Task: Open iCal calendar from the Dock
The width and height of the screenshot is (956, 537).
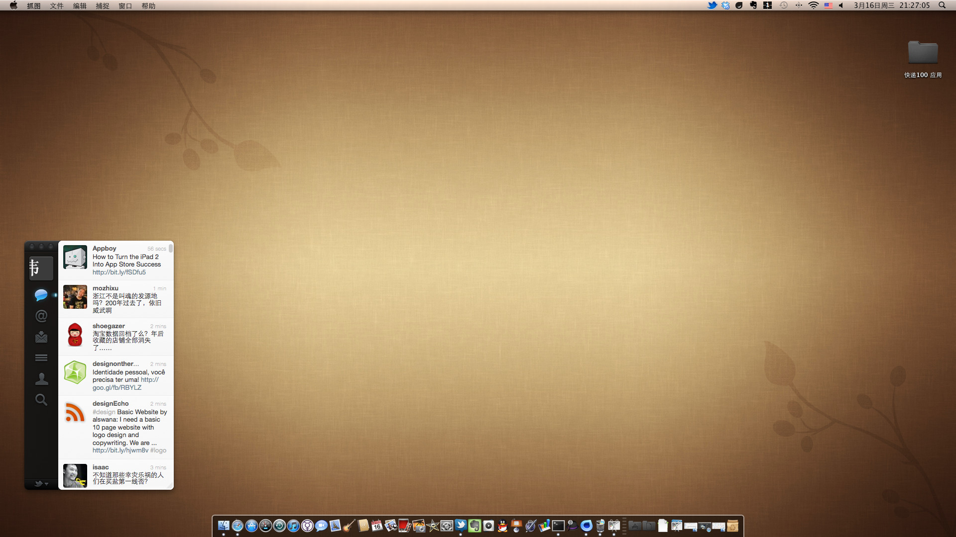Action: point(377,526)
